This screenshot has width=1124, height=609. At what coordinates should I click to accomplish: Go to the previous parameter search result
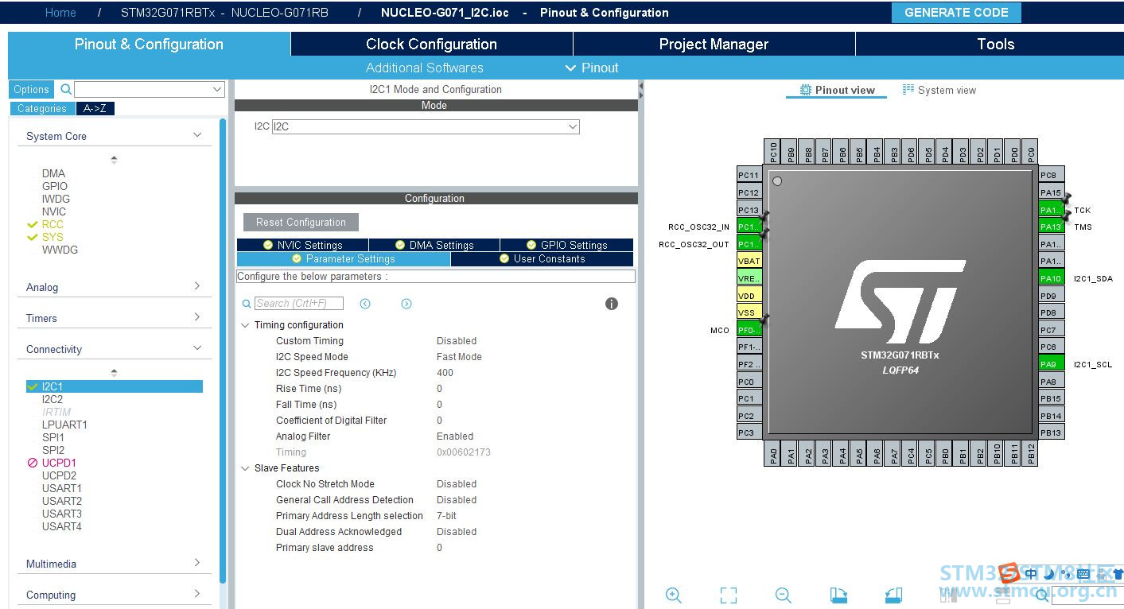[365, 304]
